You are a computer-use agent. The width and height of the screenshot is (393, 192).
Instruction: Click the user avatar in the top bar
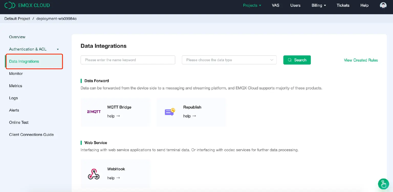click(383, 5)
